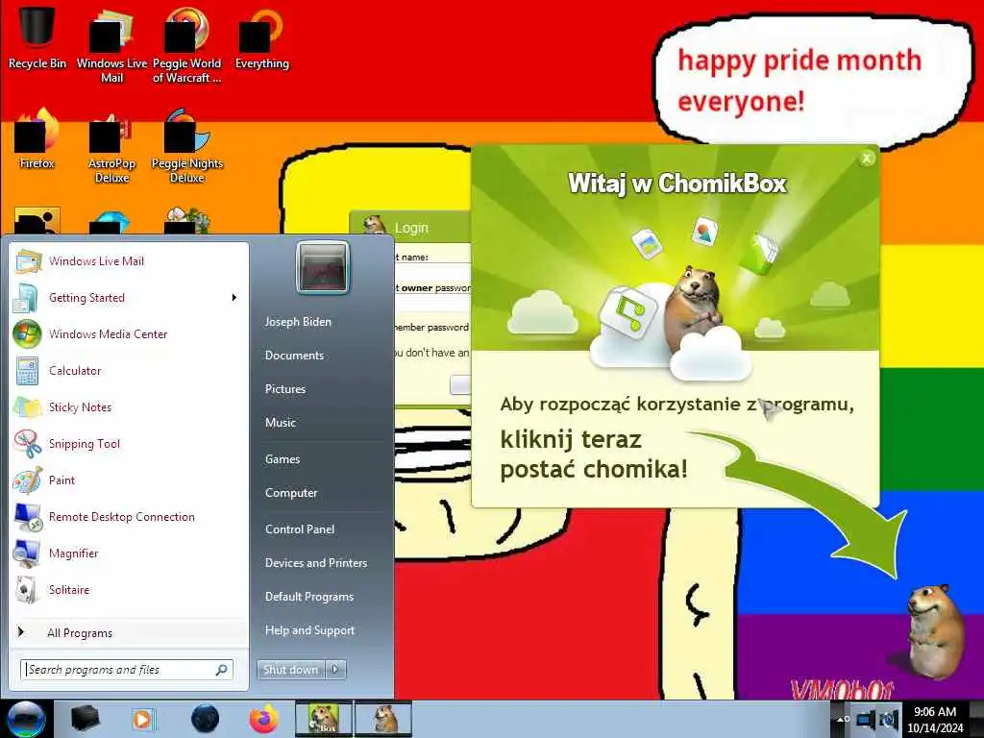The width and height of the screenshot is (984, 738).
Task: Click the hamster in ChomikBox welcome banner
Action: point(694,307)
